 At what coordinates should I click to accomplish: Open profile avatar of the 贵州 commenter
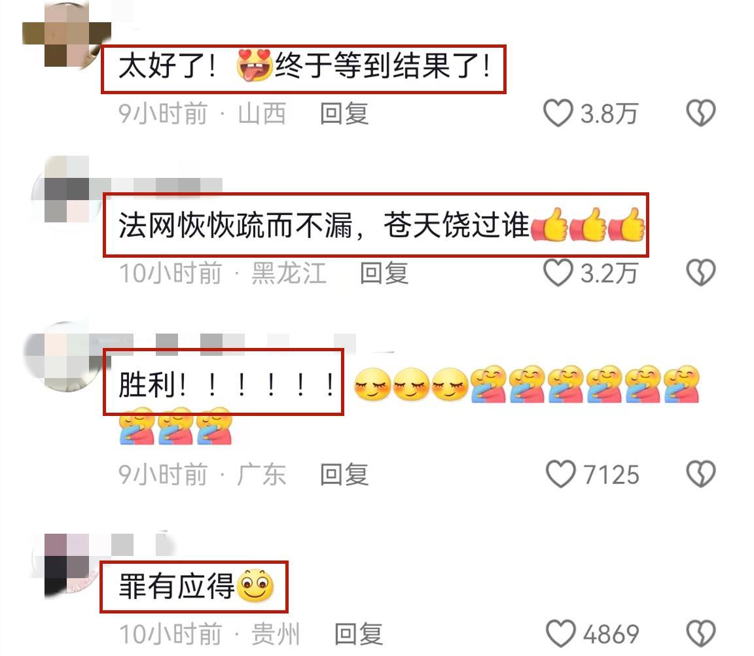65,566
